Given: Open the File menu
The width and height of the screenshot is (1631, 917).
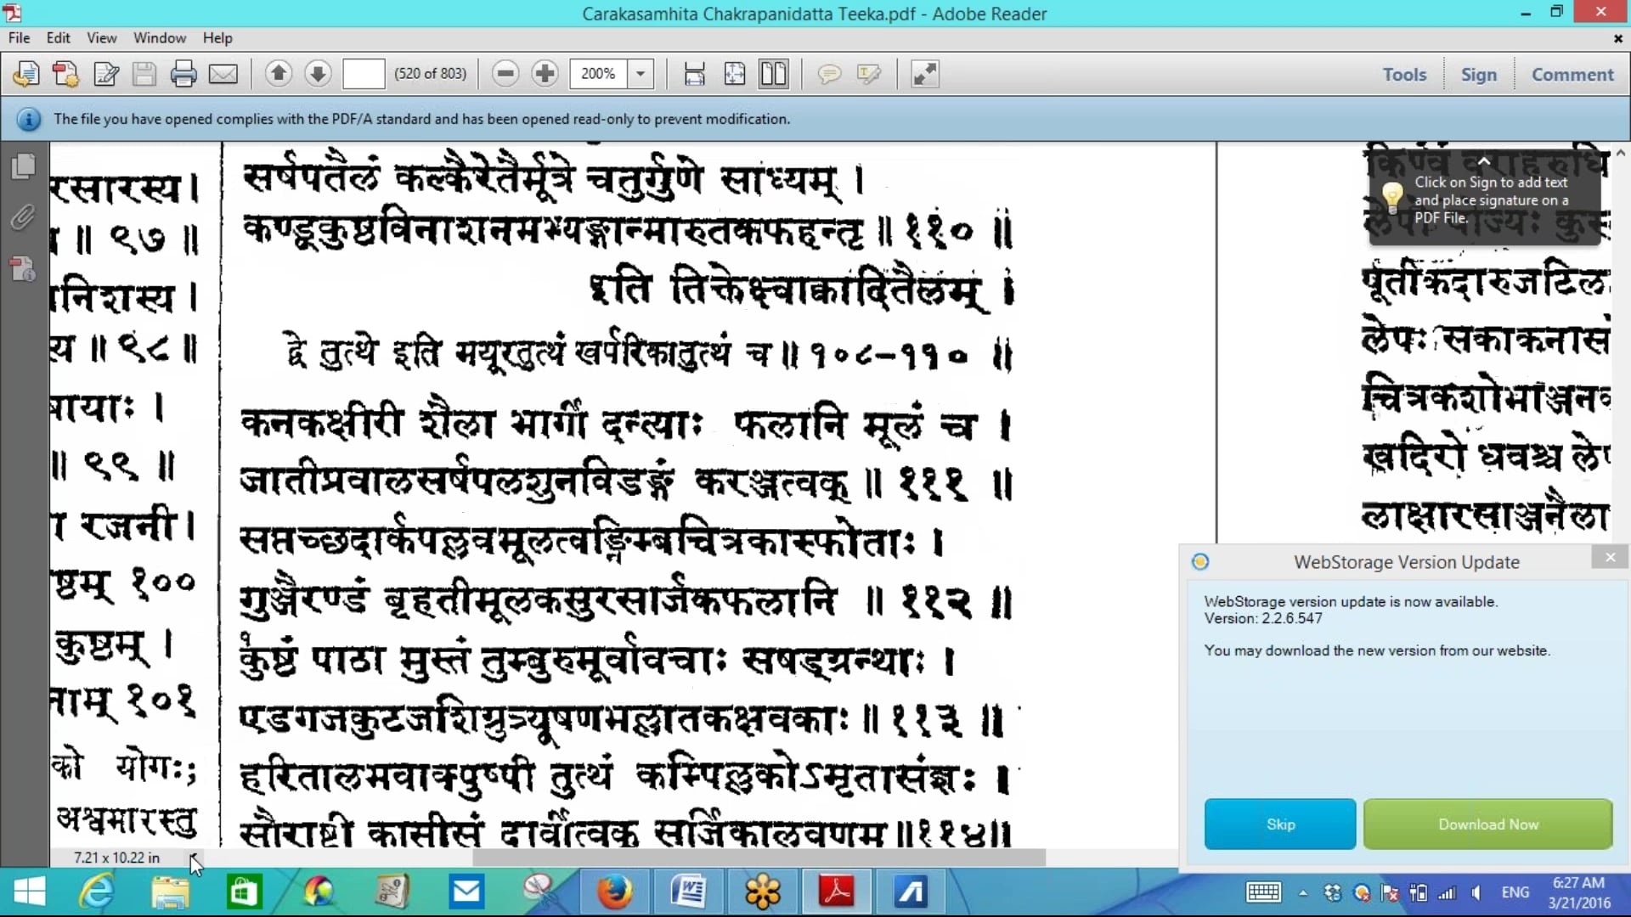Looking at the screenshot, I should [x=19, y=38].
